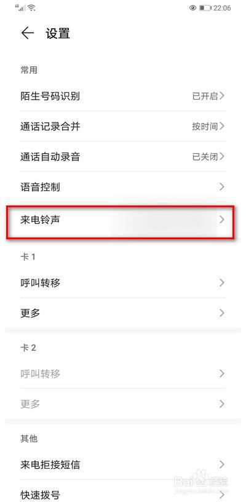
Task: Open 陌生号码识别 setting
Action: pos(123,96)
